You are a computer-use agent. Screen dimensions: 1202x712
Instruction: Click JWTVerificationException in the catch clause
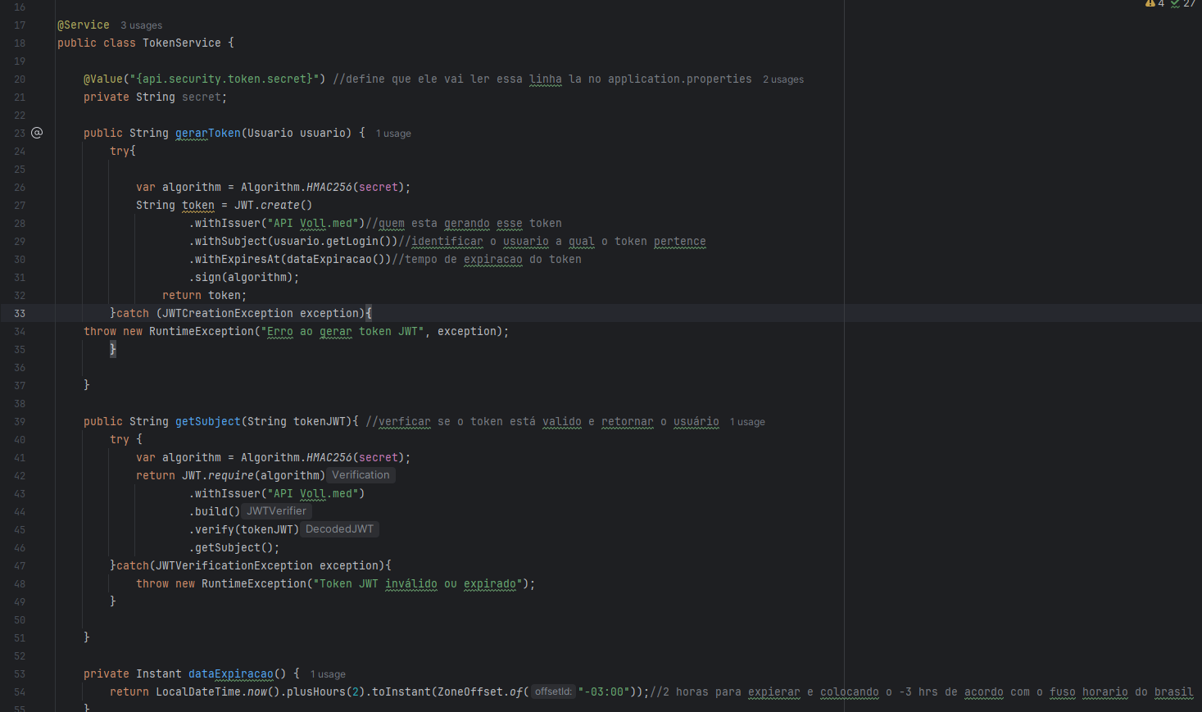pos(234,565)
